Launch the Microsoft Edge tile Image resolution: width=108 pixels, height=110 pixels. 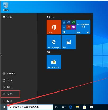pyautogui.click(x=54, y=42)
